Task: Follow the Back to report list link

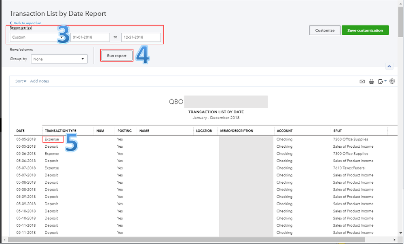Action: pyautogui.click(x=27, y=23)
